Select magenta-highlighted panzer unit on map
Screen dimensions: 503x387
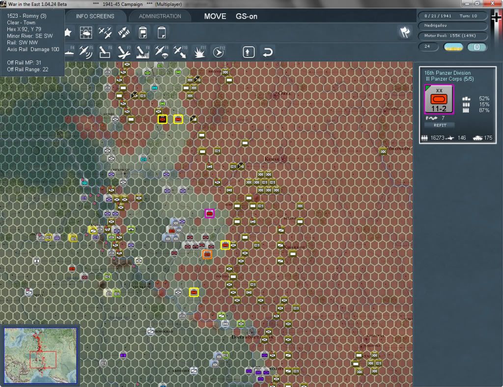point(209,213)
